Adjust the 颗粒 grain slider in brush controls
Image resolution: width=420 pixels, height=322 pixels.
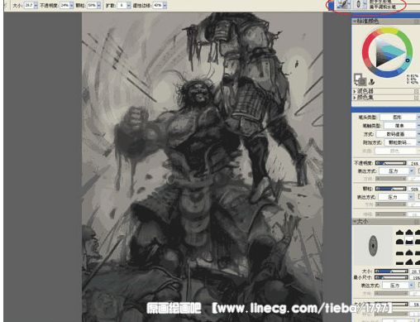coord(390,189)
